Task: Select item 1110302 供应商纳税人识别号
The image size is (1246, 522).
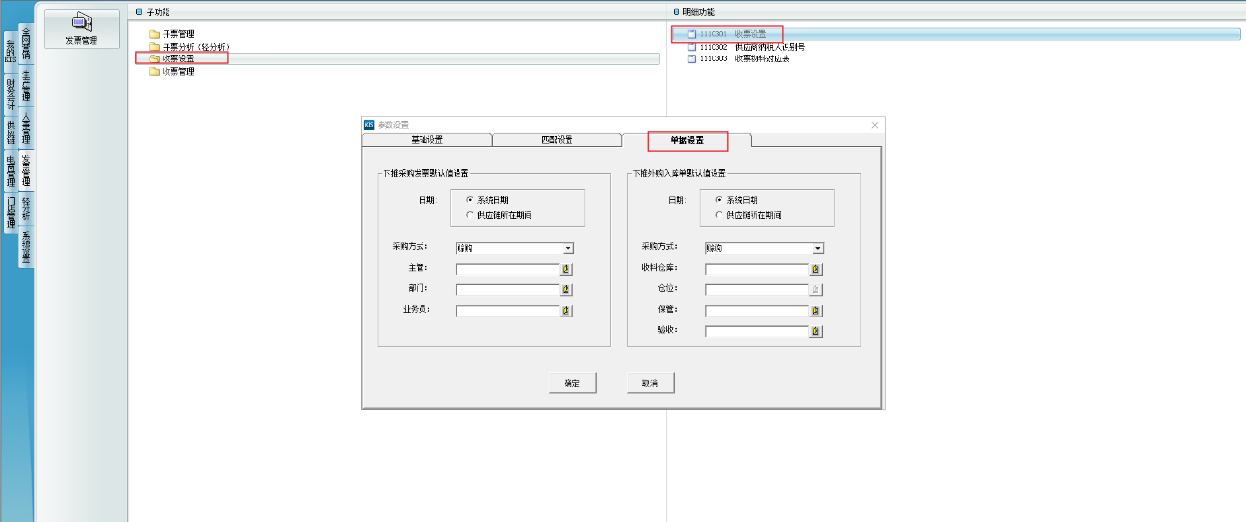Action: (x=751, y=47)
